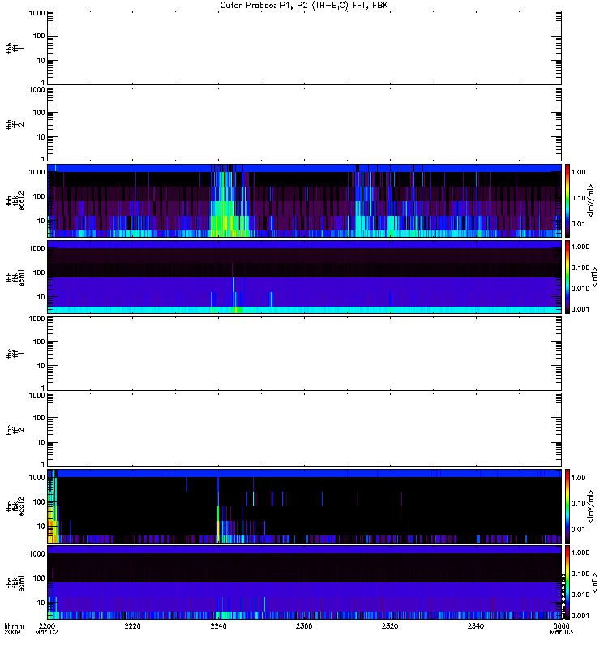Click the "Mar 02" date label
The height and width of the screenshot is (649, 608).
click(x=47, y=633)
